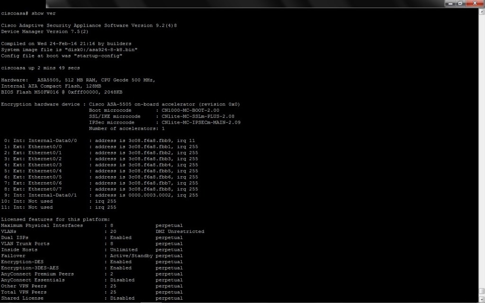Screen dimensions: 485x303
Task: Select the MAC address '3c08.f6a8.fbb4'
Action: pos(149,165)
